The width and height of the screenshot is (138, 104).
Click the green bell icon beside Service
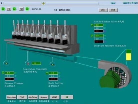(x=27, y=9)
